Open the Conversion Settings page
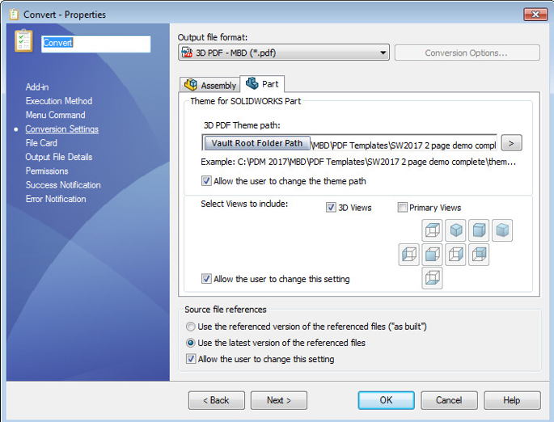554x422 pixels. click(61, 129)
